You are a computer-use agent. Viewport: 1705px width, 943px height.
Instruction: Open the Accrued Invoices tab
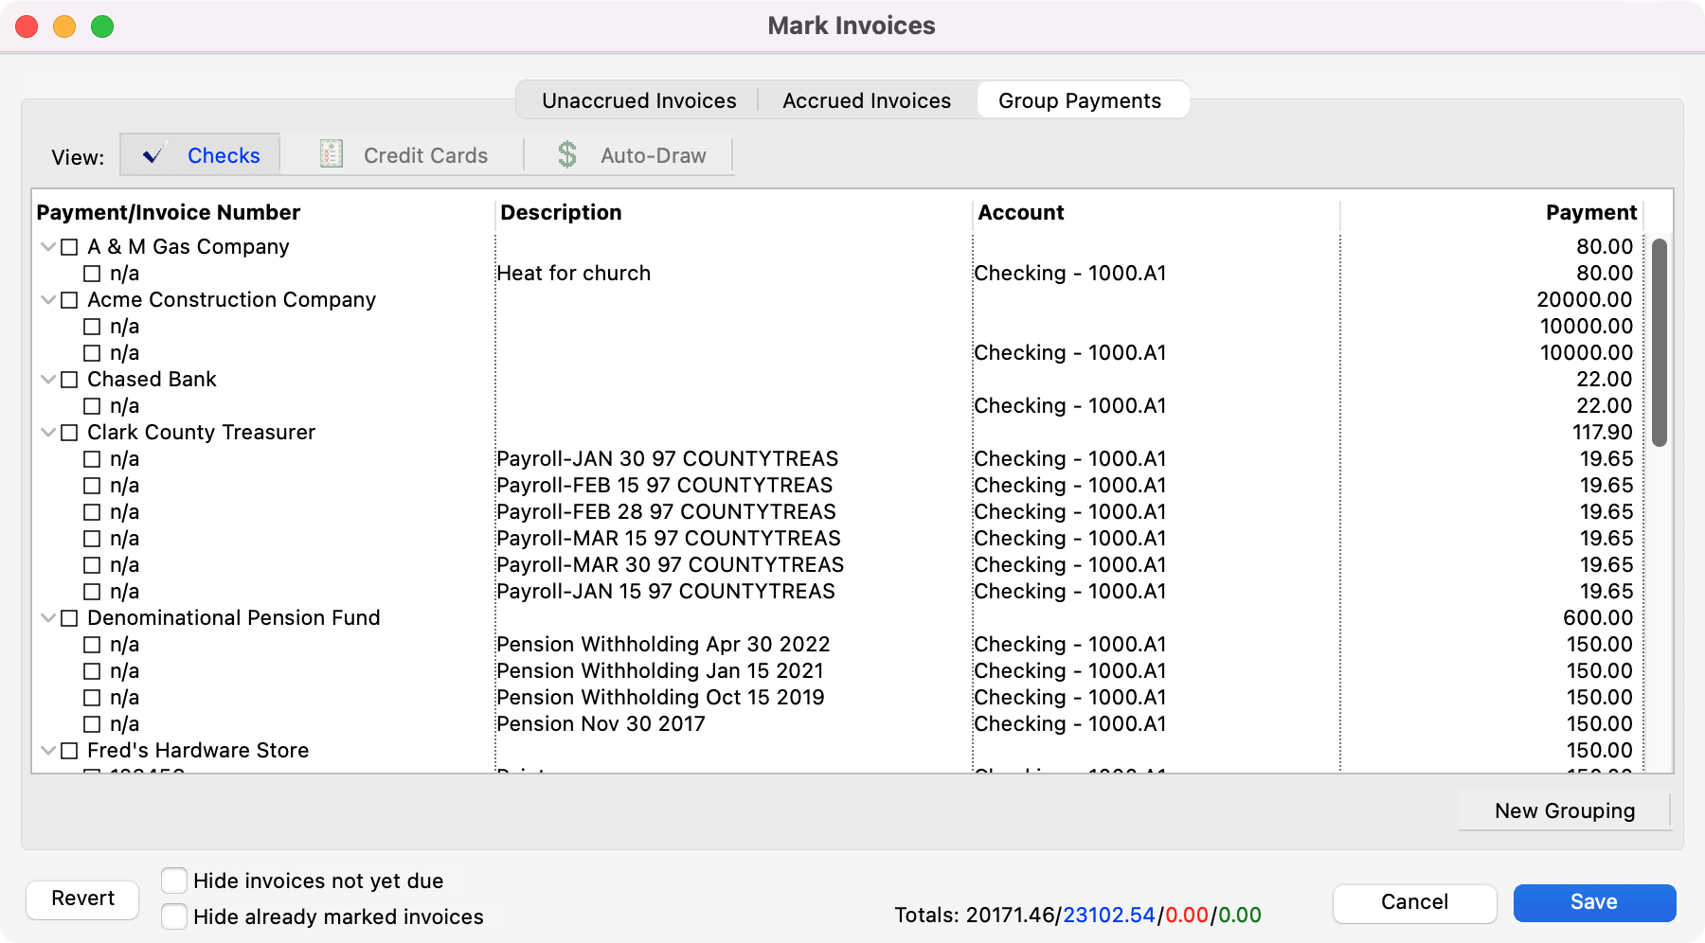tap(866, 100)
